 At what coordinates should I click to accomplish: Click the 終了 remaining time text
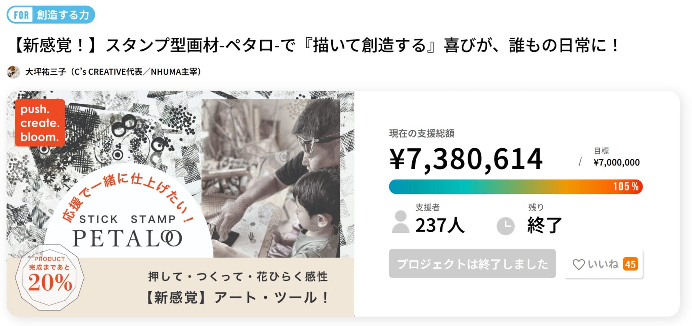[x=544, y=226]
